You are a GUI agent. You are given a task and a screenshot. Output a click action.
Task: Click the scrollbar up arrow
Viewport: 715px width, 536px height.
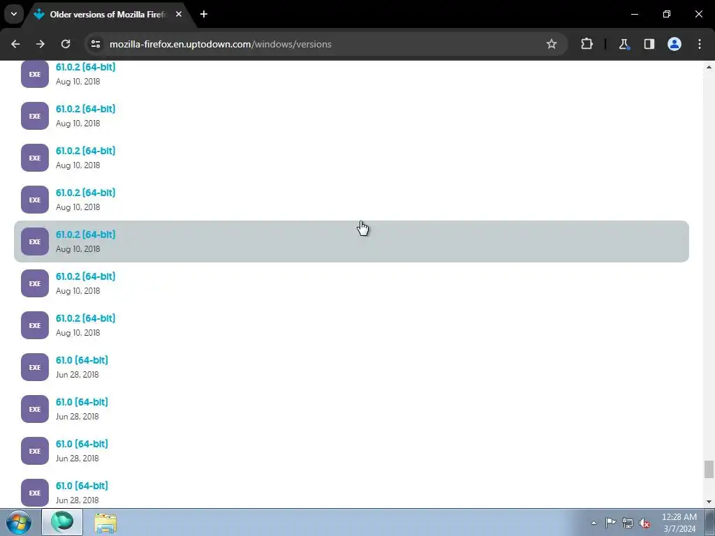click(709, 67)
